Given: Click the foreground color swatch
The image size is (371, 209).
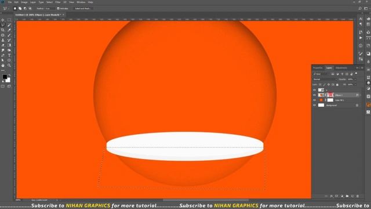Looking at the screenshot, I should (x=5, y=77).
